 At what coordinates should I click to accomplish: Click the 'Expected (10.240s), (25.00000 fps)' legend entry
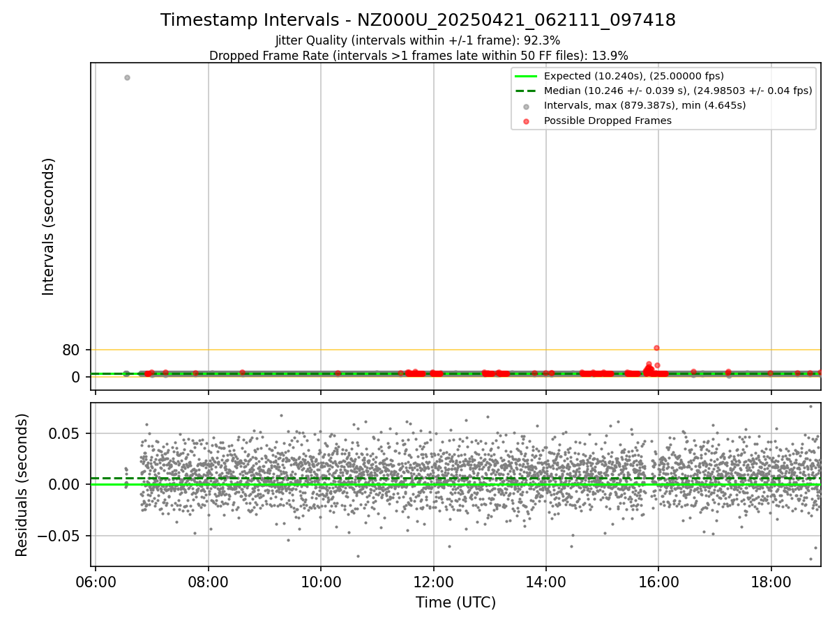click(633, 76)
